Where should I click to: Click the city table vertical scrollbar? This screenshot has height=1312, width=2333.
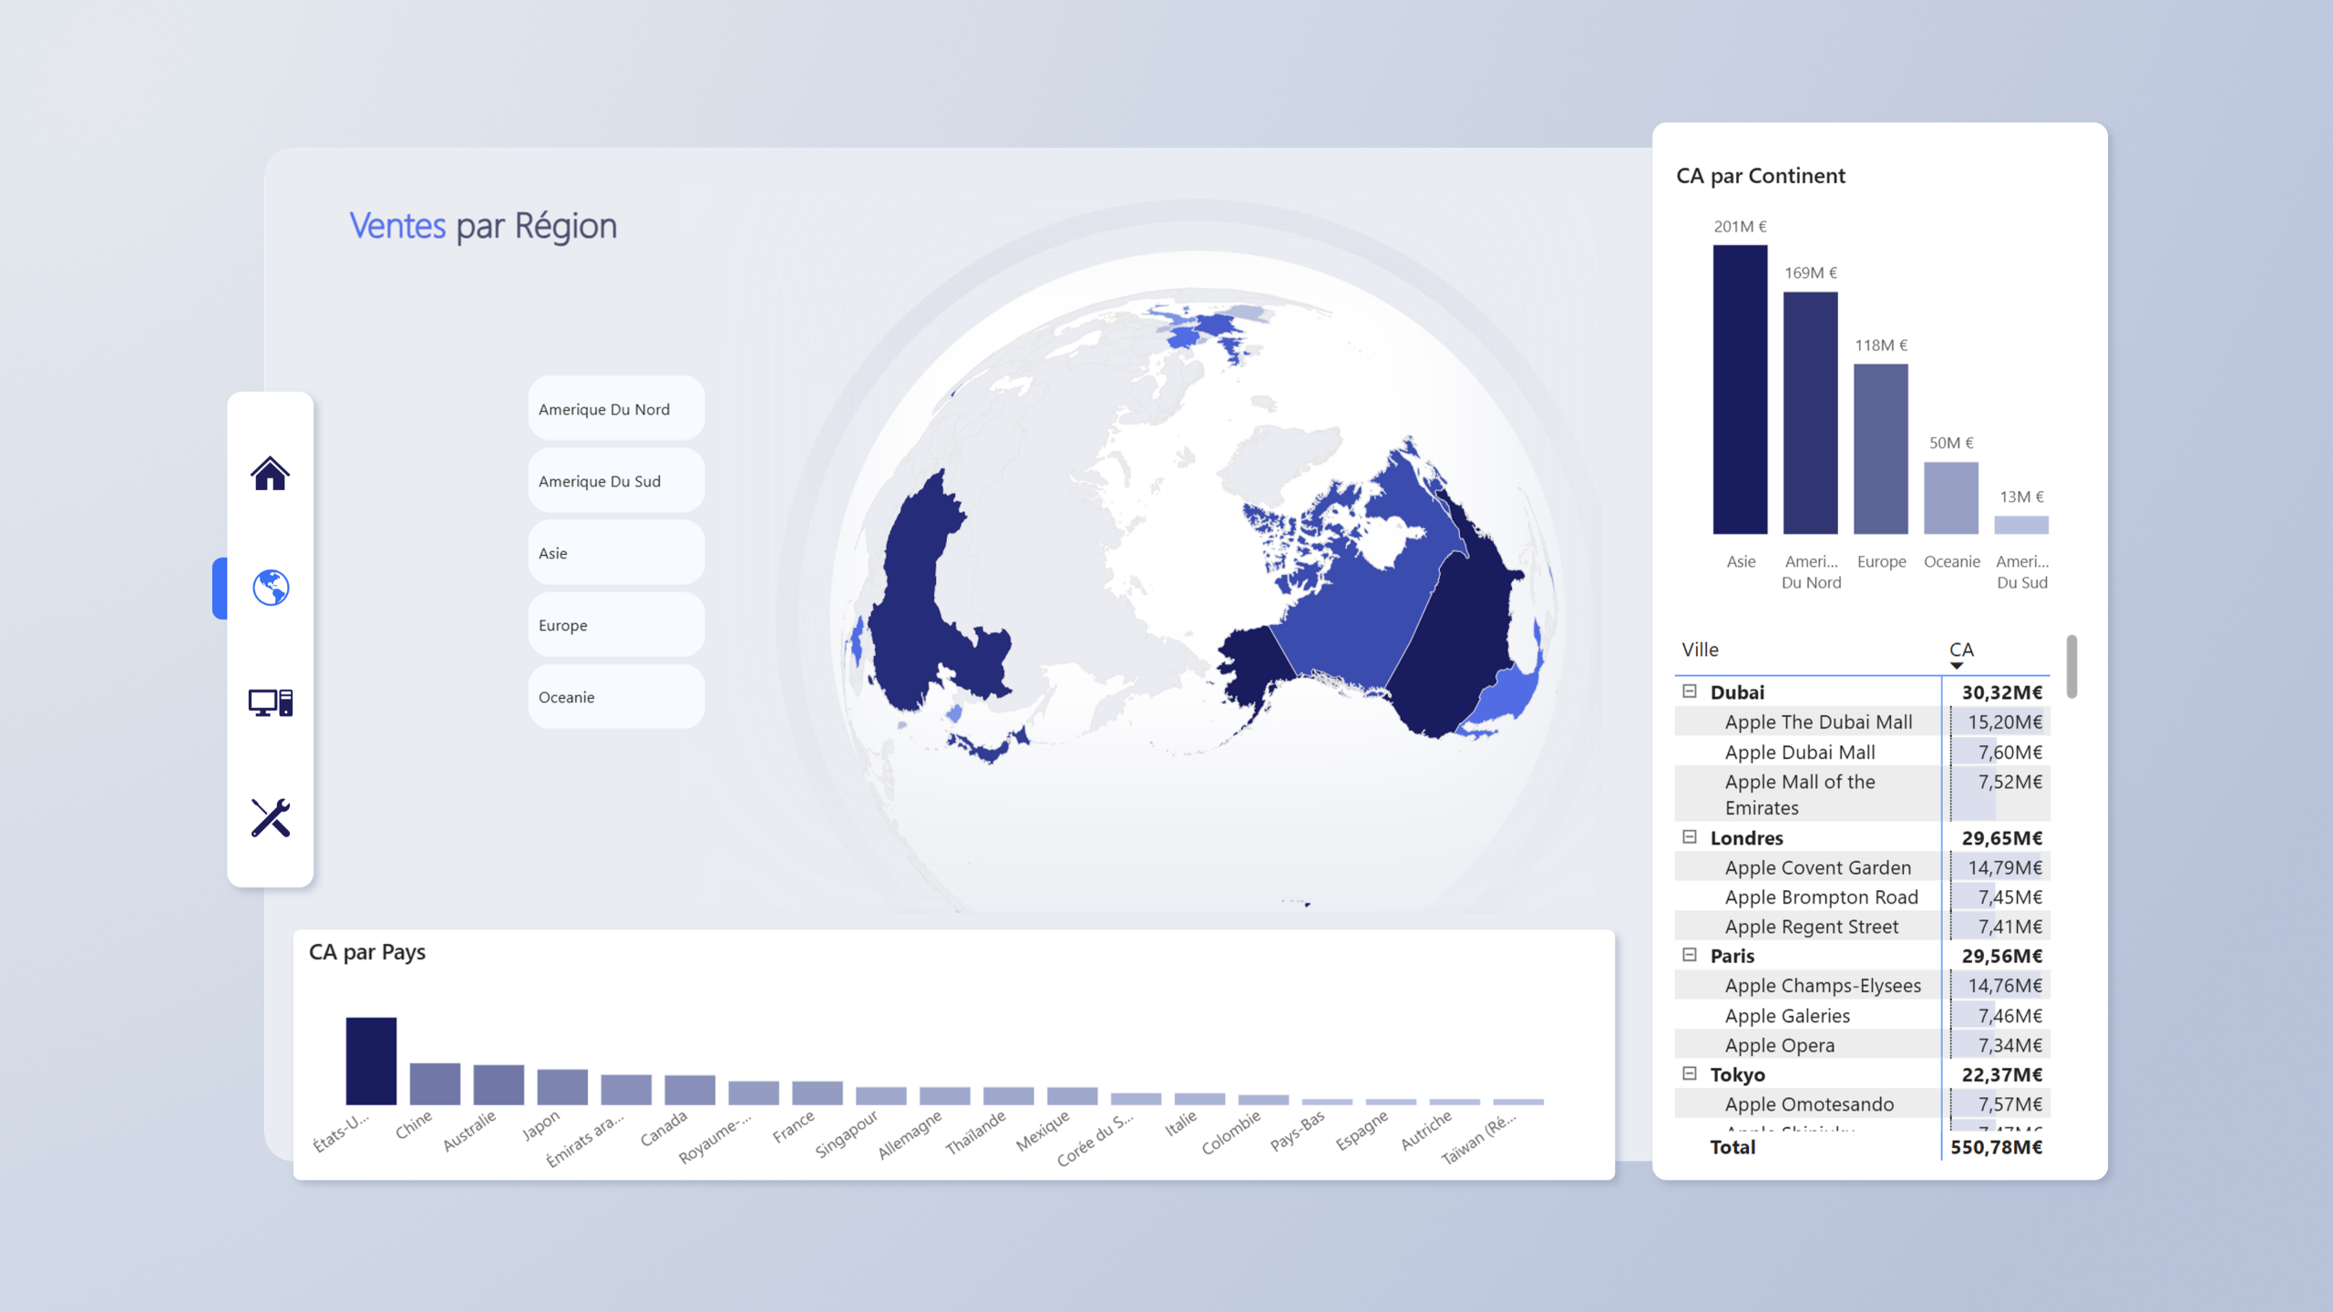coord(2071,667)
